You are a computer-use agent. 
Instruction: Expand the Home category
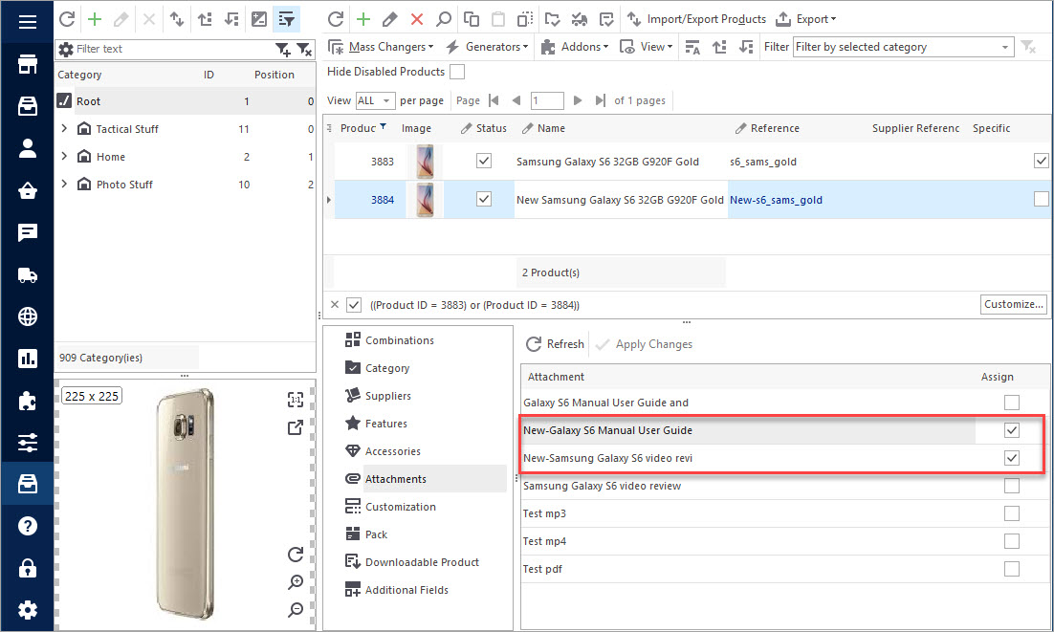pos(64,156)
